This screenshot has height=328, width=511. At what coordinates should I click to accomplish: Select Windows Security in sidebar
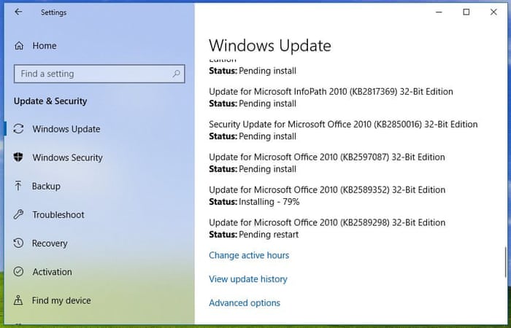click(67, 157)
